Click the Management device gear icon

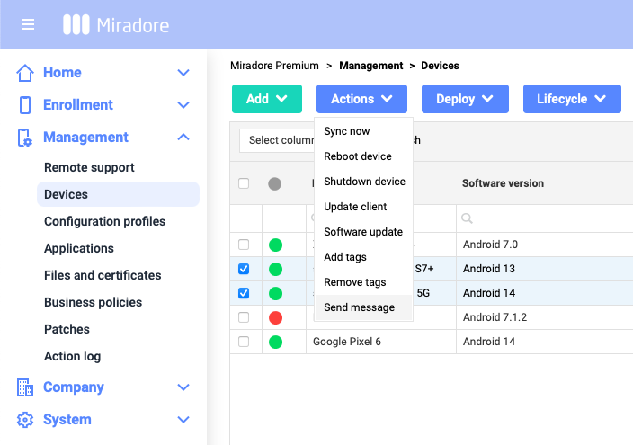pyautogui.click(x=25, y=138)
